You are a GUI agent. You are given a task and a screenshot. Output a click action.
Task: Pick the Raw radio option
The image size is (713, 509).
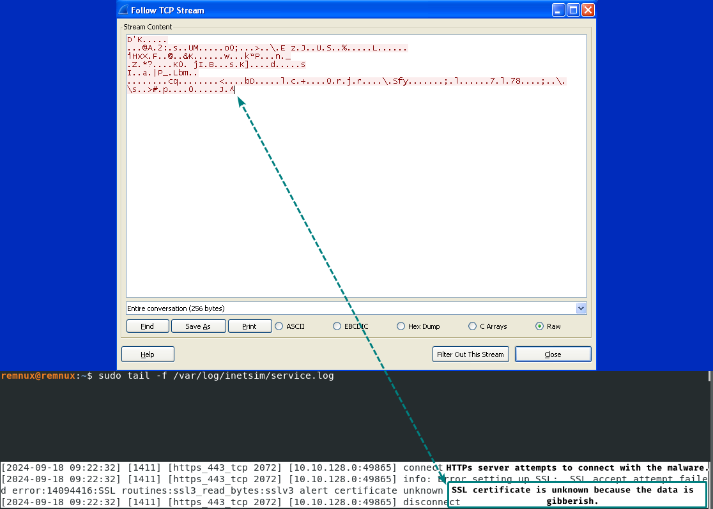[x=540, y=326]
